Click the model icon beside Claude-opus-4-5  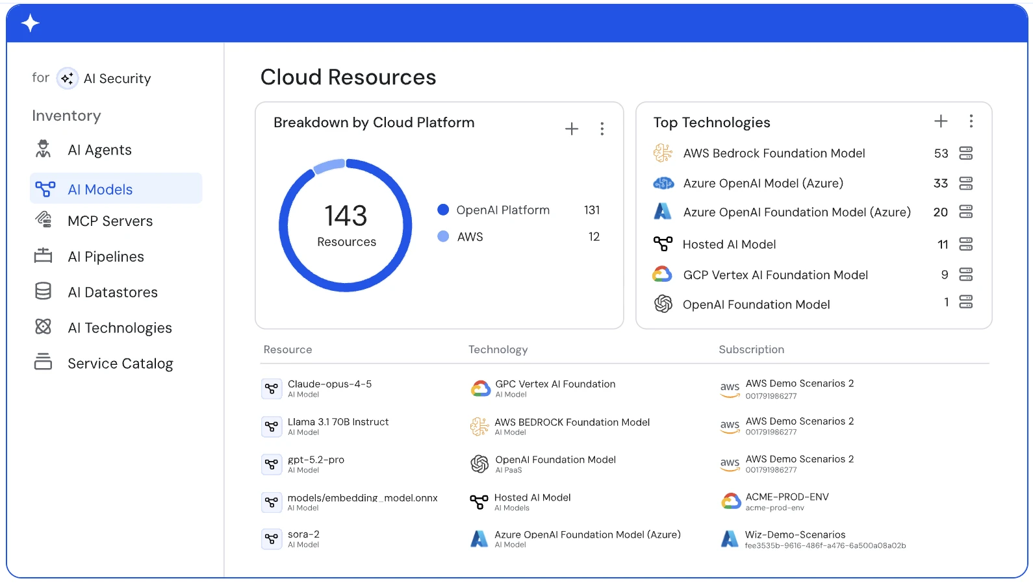click(272, 388)
